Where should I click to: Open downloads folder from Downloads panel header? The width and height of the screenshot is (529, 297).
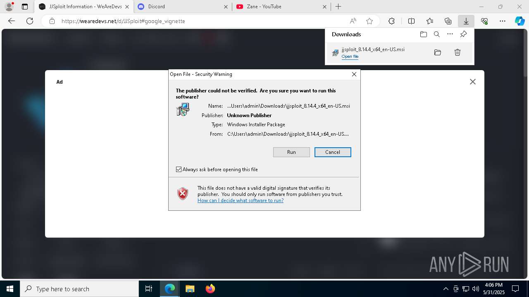(x=424, y=34)
